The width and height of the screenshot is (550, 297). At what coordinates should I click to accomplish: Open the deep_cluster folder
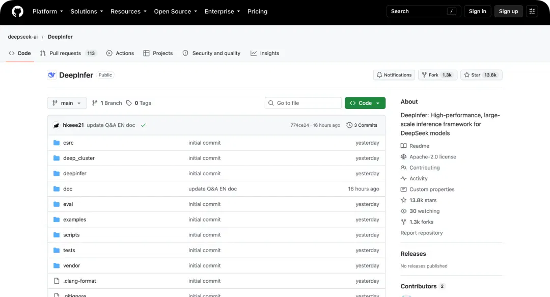pyautogui.click(x=78, y=158)
